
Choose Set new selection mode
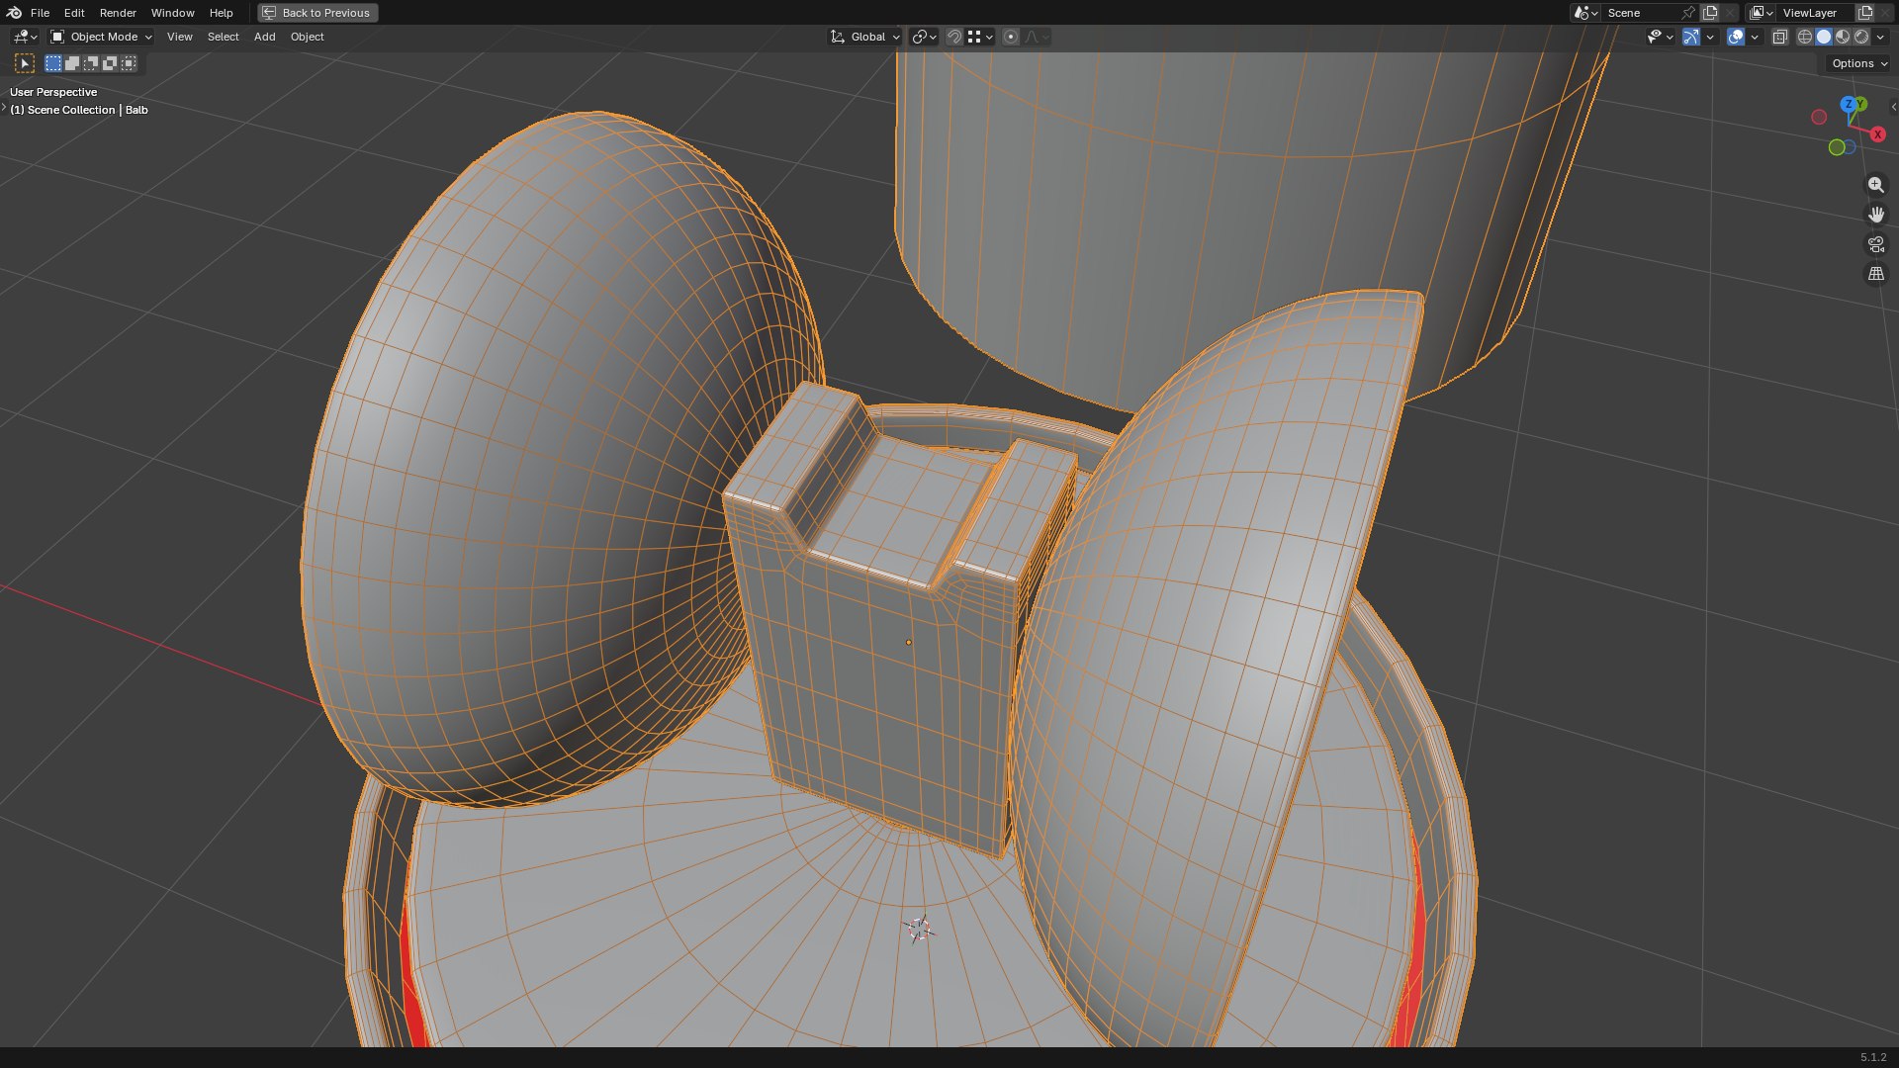[x=53, y=63]
